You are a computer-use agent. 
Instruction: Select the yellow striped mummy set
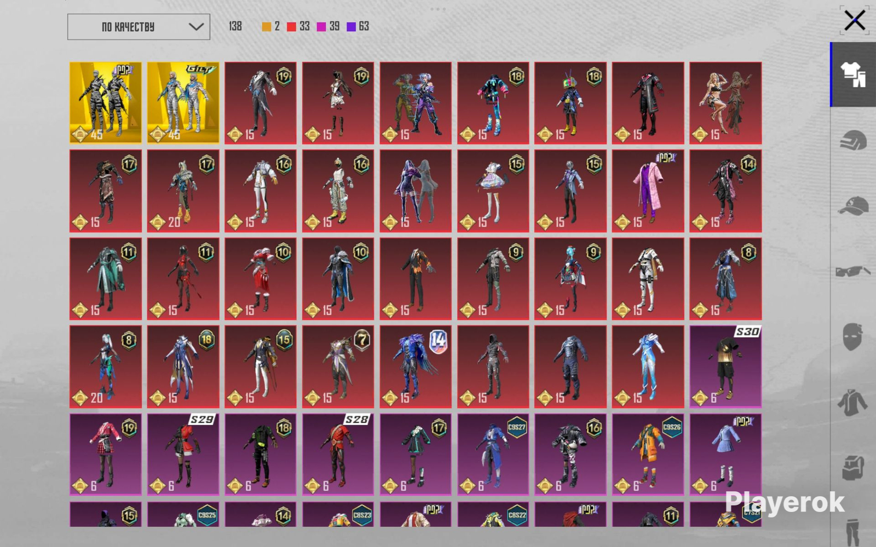point(106,103)
